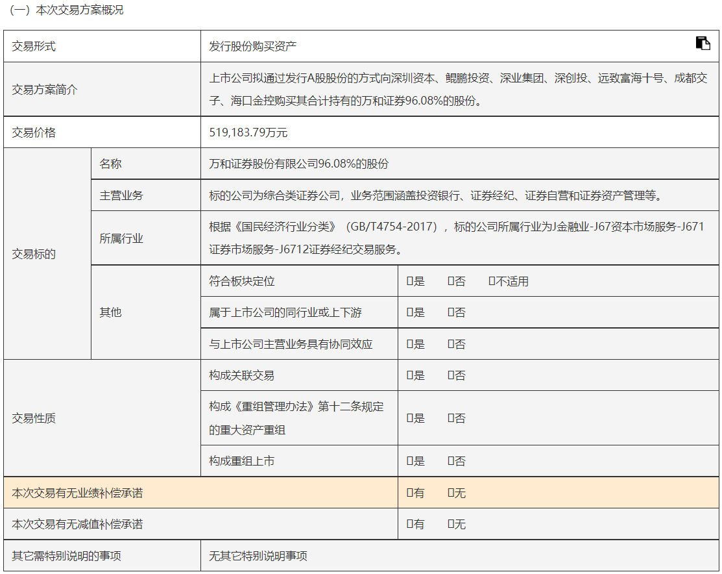The height and width of the screenshot is (574, 722).
Task: Click the 交易标的 label cell
Action: click(x=47, y=254)
